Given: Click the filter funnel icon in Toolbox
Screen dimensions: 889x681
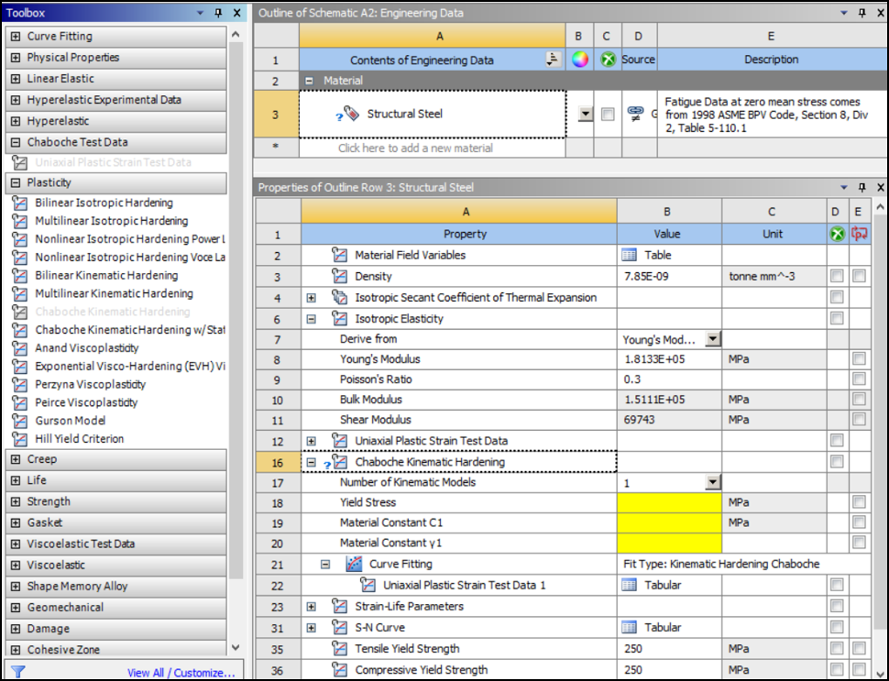Looking at the screenshot, I should pyautogui.click(x=17, y=672).
